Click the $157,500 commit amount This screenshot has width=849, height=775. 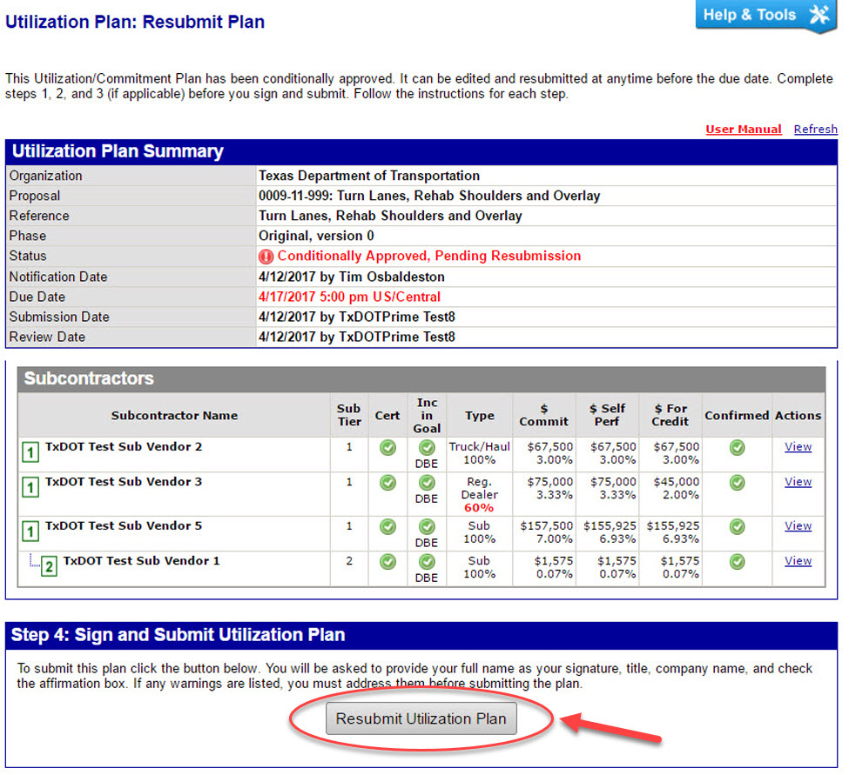(x=546, y=525)
